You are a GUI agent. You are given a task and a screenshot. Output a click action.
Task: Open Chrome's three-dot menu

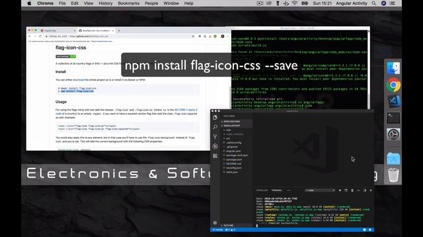point(227,36)
